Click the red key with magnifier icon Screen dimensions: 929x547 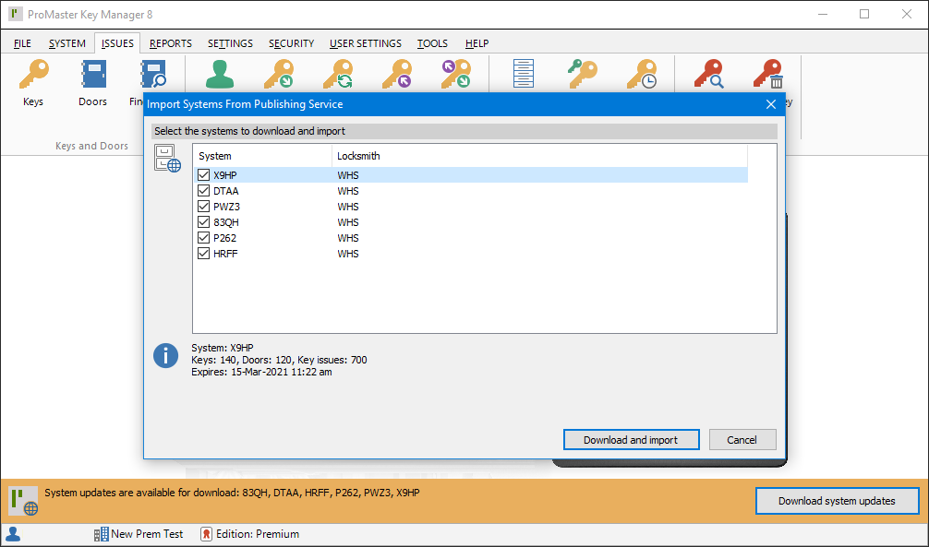coord(709,75)
